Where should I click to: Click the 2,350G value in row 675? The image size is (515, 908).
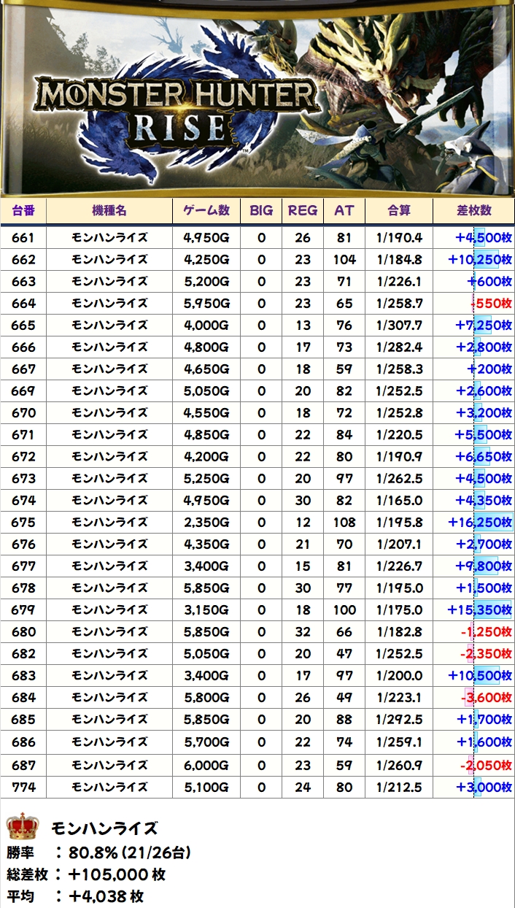207,522
